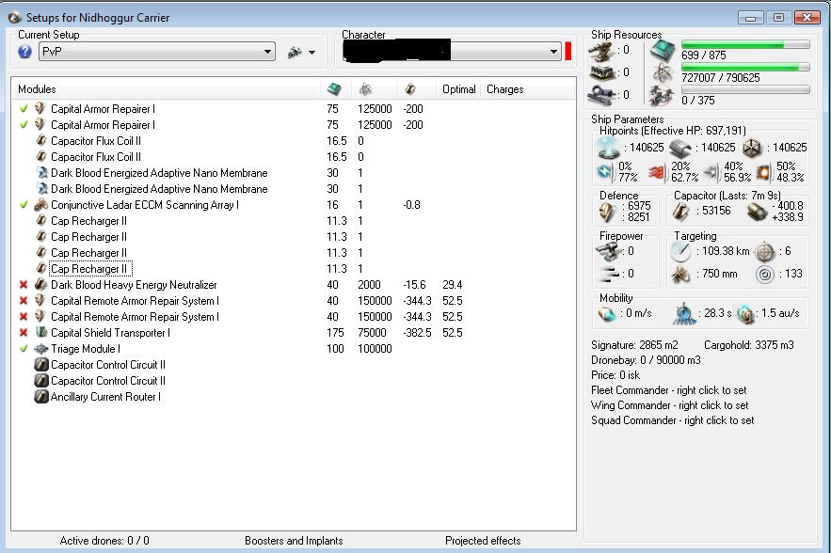Click the drone bandwidth icon beside 0 / 375
The image size is (831, 553).
(x=662, y=96)
